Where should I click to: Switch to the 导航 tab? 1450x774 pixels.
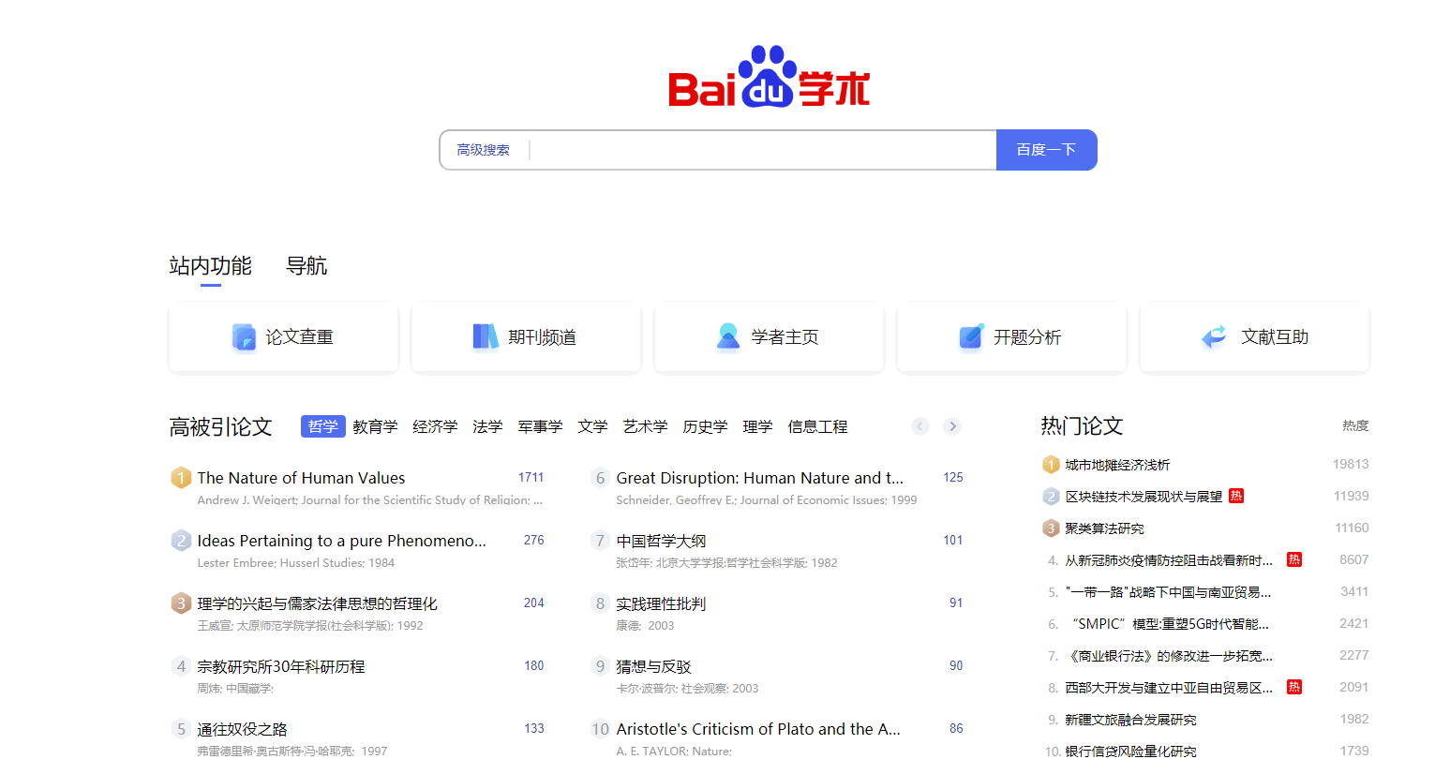click(x=306, y=266)
